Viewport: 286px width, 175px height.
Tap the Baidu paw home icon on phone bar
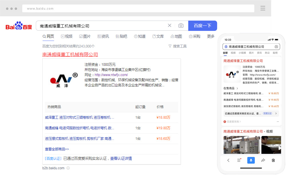click(273, 160)
